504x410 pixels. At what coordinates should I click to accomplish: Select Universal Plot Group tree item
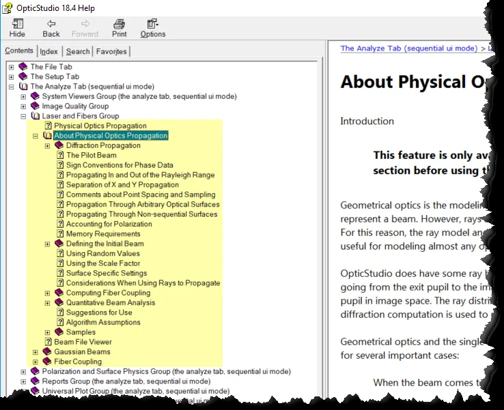pyautogui.click(x=136, y=391)
